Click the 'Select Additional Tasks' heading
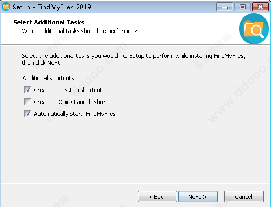Viewport: 271px width, 207px height. pos(49,22)
